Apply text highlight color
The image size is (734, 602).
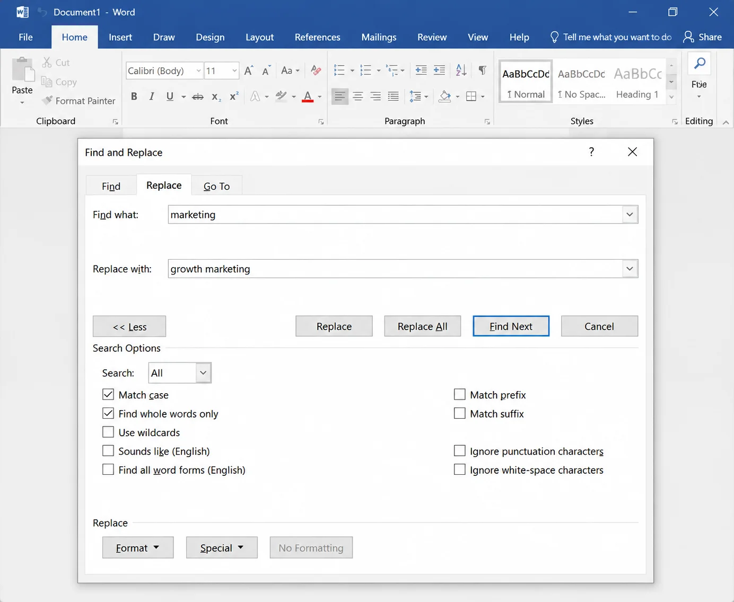point(281,96)
